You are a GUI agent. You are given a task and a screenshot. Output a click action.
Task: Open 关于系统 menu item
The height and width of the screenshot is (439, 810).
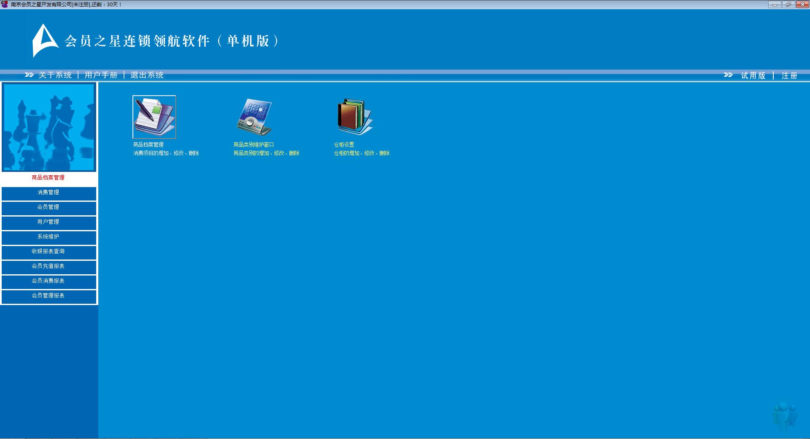pos(55,75)
